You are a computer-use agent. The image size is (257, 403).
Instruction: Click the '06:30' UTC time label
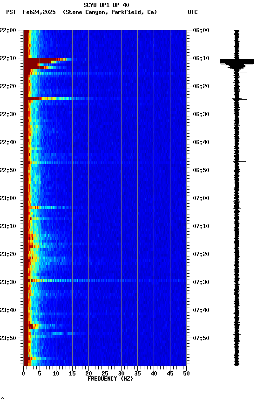click(201, 114)
